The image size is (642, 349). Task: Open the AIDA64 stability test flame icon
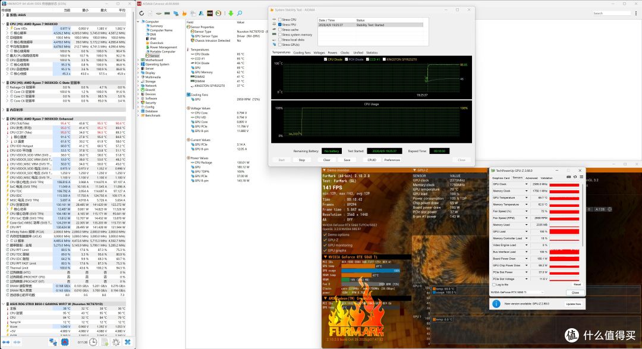pos(184,14)
